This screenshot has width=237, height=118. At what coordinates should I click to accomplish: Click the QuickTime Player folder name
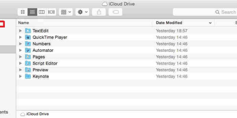[50, 37]
